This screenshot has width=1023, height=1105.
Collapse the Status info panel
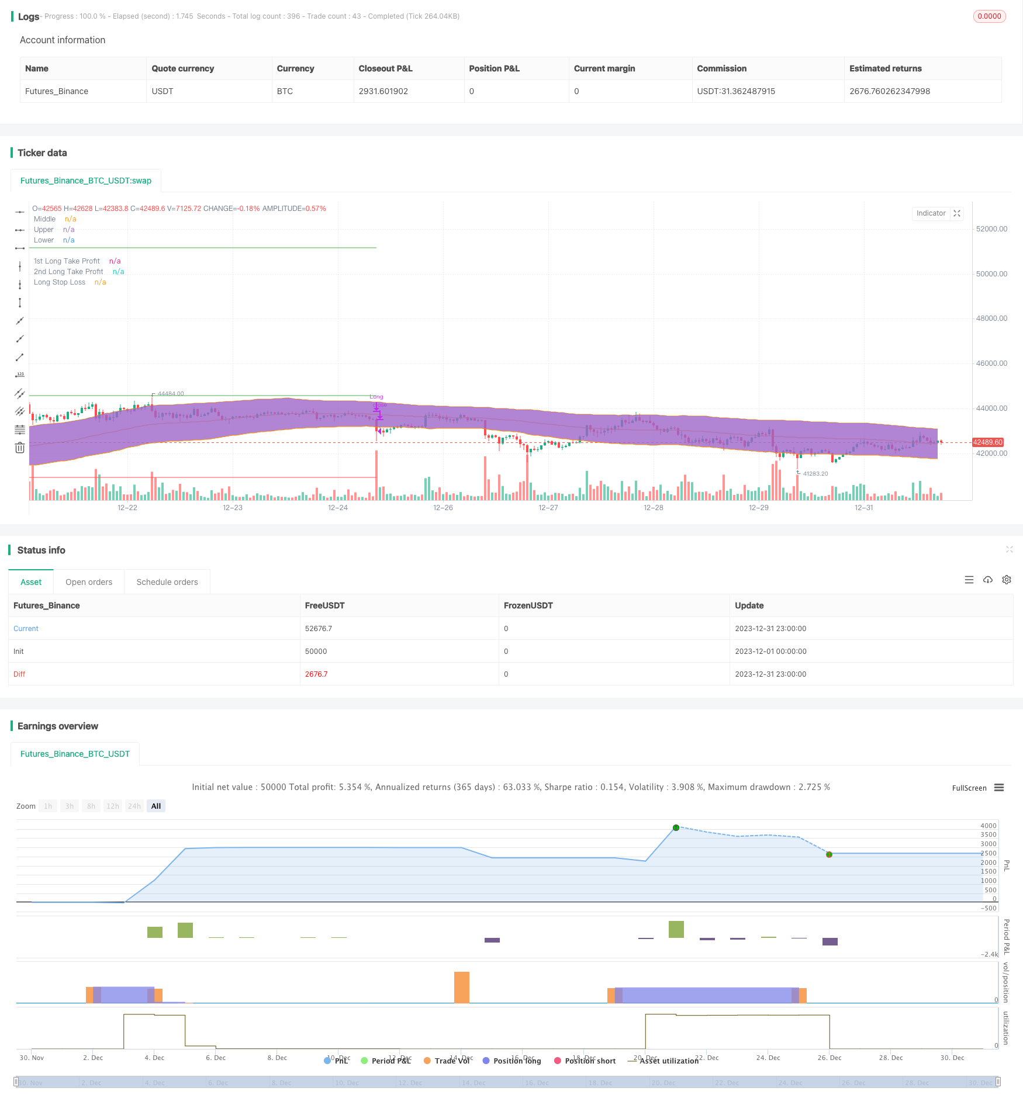pyautogui.click(x=1009, y=549)
